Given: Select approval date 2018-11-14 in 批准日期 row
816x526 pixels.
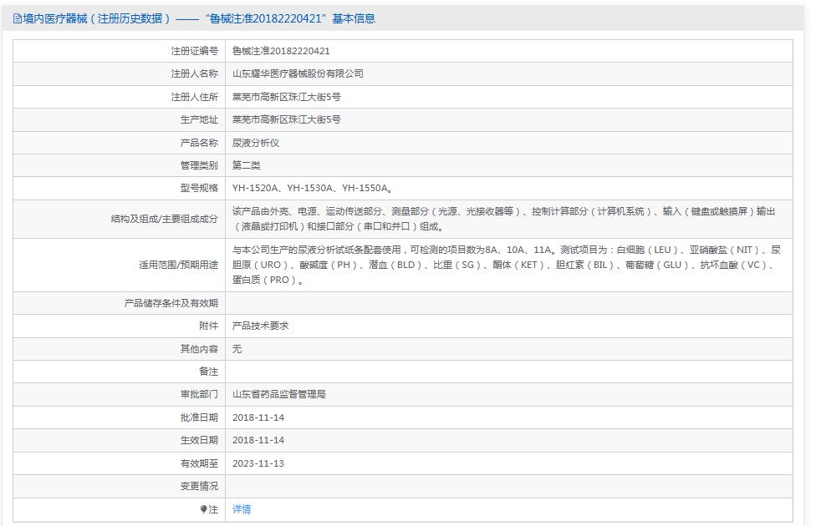Looking at the screenshot, I should [258, 417].
